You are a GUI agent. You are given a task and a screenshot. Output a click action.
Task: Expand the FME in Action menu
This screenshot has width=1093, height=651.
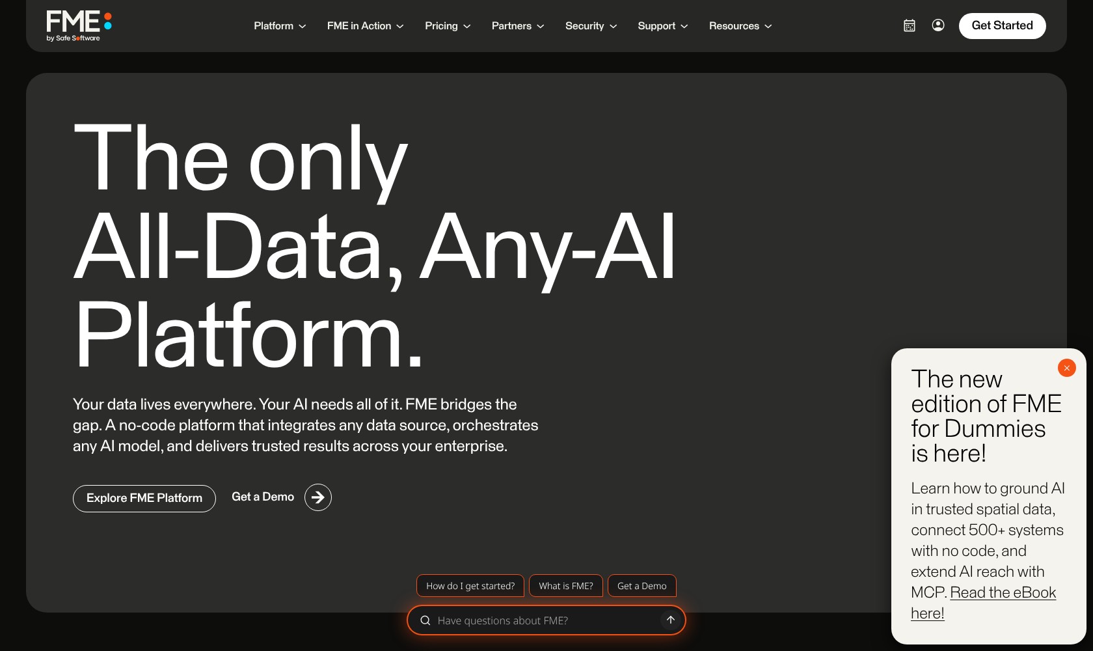366,26
